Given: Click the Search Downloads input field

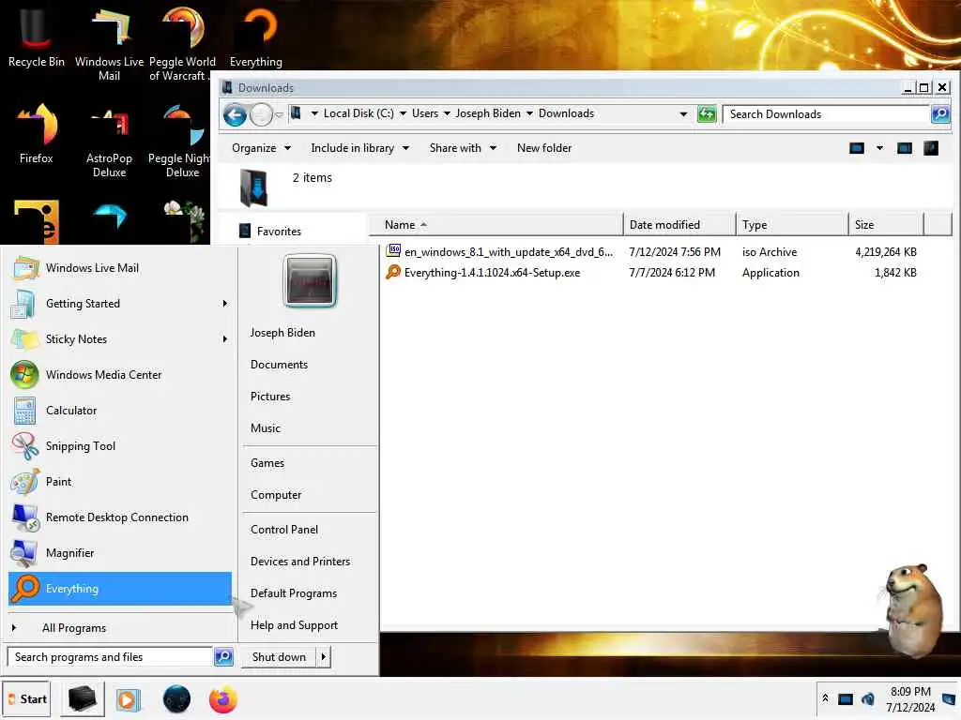Looking at the screenshot, I should [x=826, y=113].
